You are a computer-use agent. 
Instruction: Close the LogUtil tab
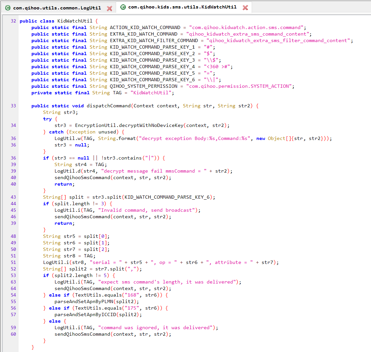click(109, 8)
